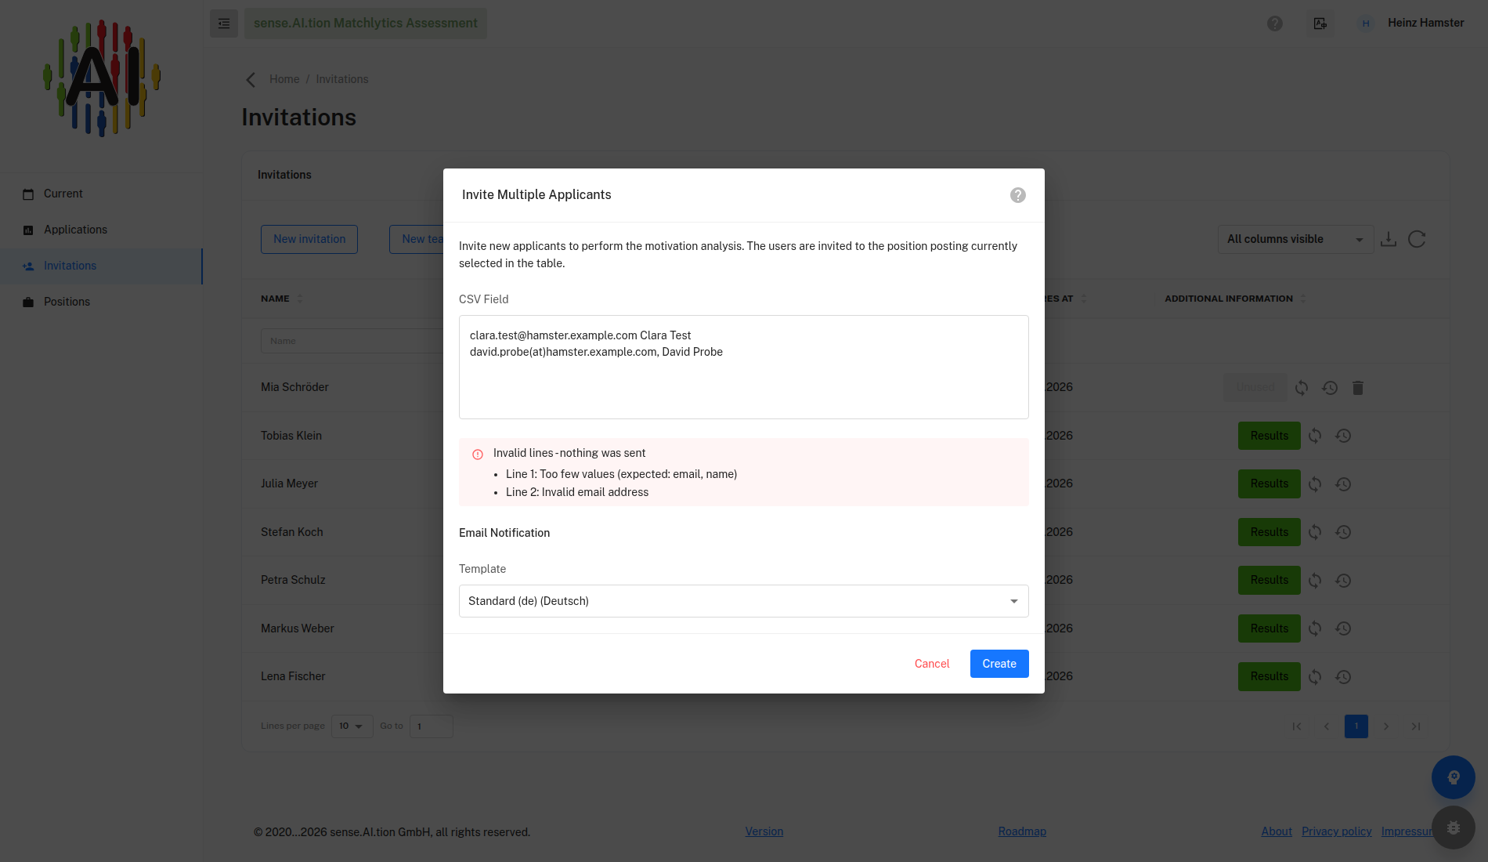Screen dimensions: 1488x862
Task: Open history for Mia Schröder's row
Action: click(x=1330, y=388)
